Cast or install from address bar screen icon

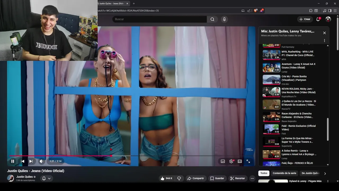pos(243,11)
